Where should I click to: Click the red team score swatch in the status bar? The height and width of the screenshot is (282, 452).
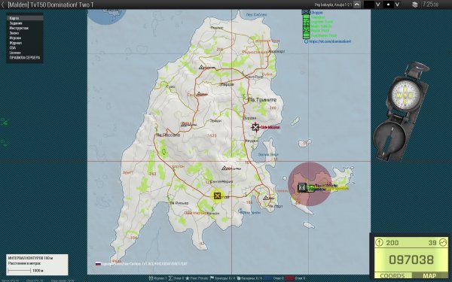pyautogui.click(x=289, y=278)
